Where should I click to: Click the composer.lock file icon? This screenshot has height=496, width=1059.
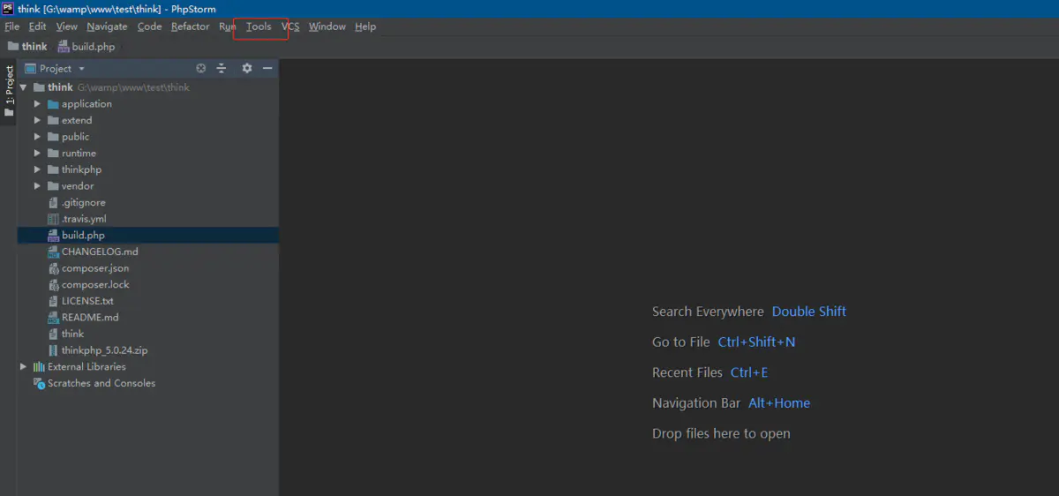coord(53,285)
